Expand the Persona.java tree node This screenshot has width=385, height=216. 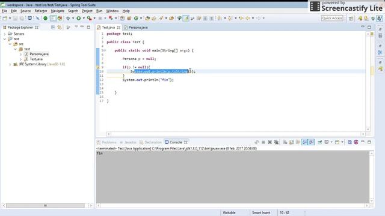(x=21, y=54)
